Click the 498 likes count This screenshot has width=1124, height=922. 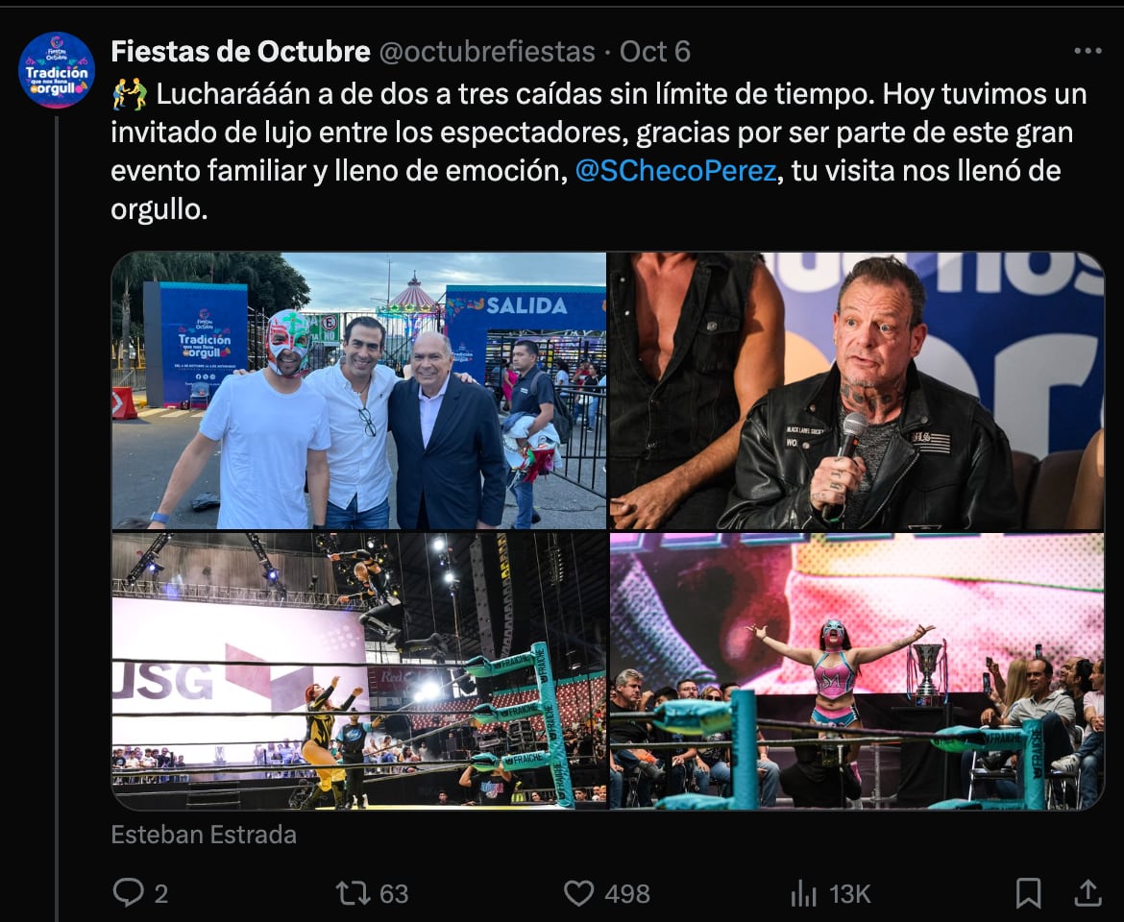(x=627, y=894)
